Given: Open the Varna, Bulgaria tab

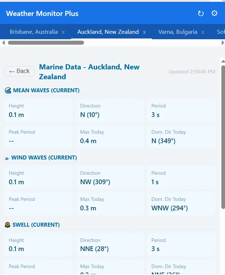Looking at the screenshot, I should click(178, 32).
